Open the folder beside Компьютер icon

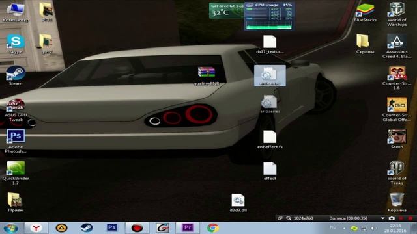(x=46, y=12)
